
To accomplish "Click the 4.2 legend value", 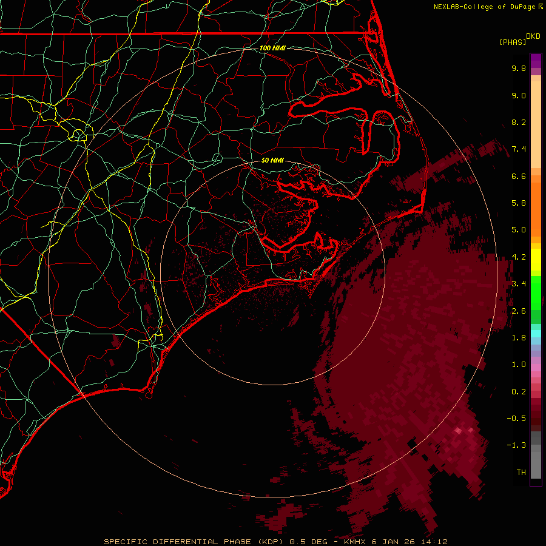I will click(x=519, y=257).
